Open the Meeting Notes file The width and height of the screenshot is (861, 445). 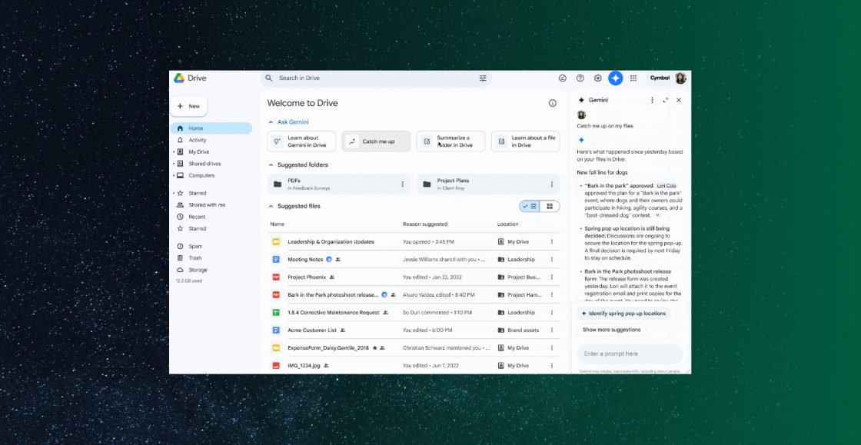[306, 260]
